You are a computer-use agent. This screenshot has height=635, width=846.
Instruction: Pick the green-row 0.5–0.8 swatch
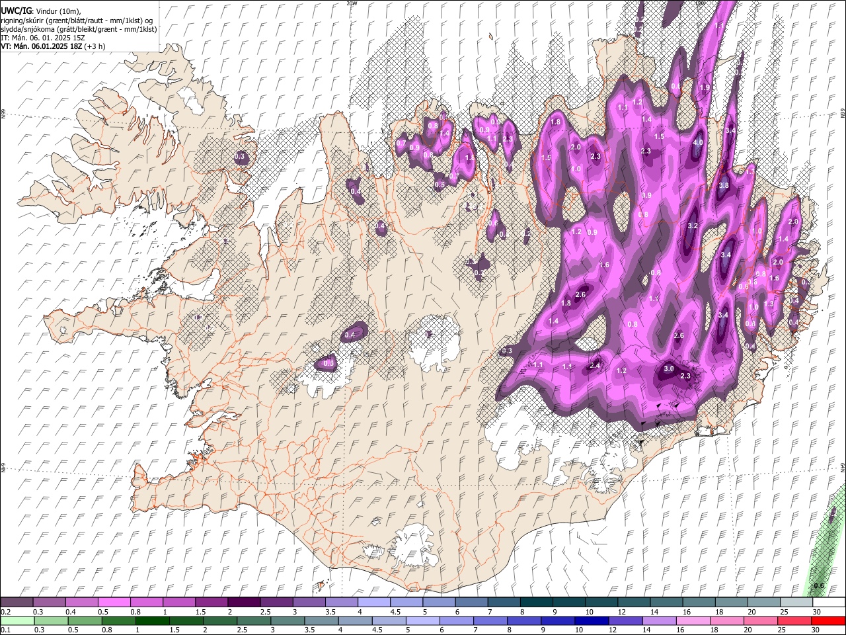[85, 621]
